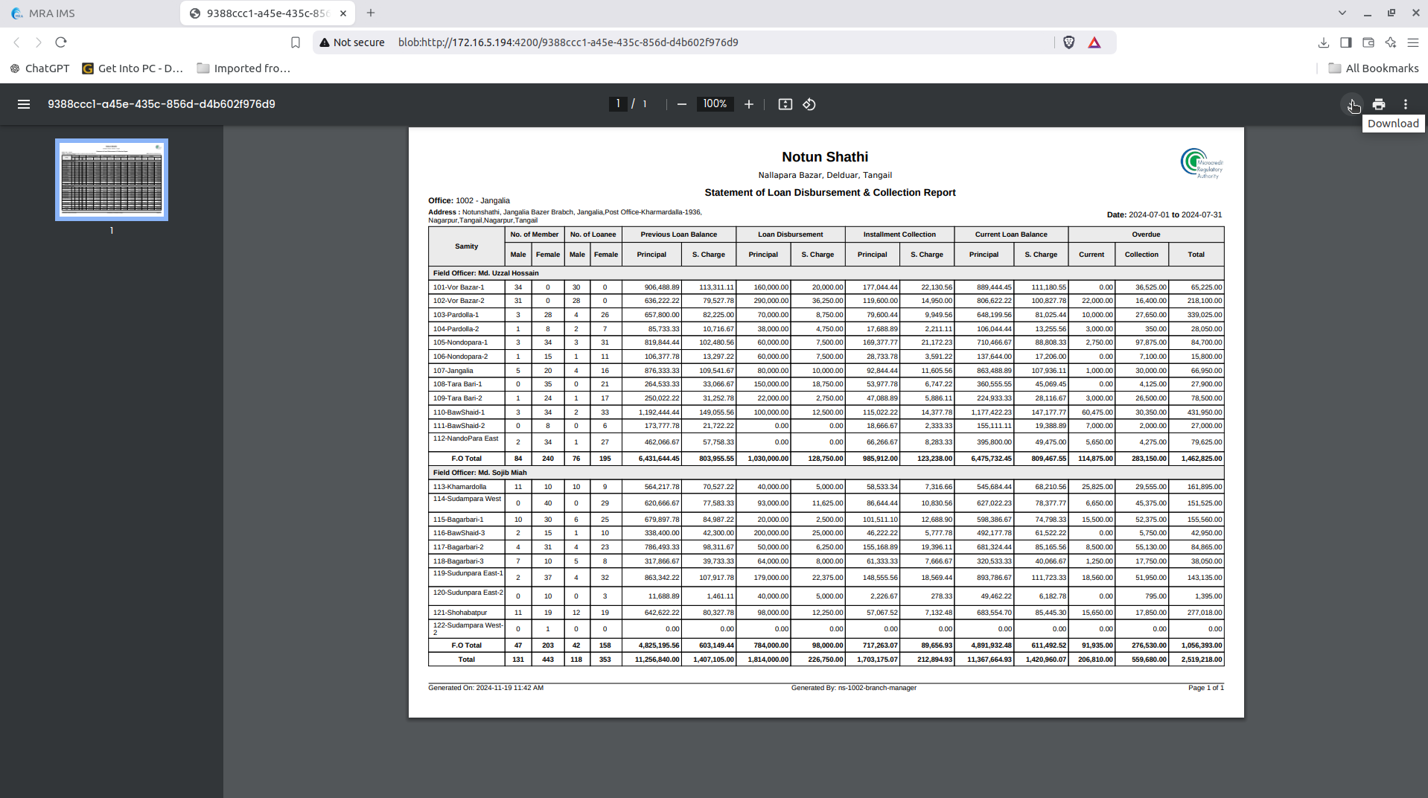Open the browser main menu

tap(1413, 42)
